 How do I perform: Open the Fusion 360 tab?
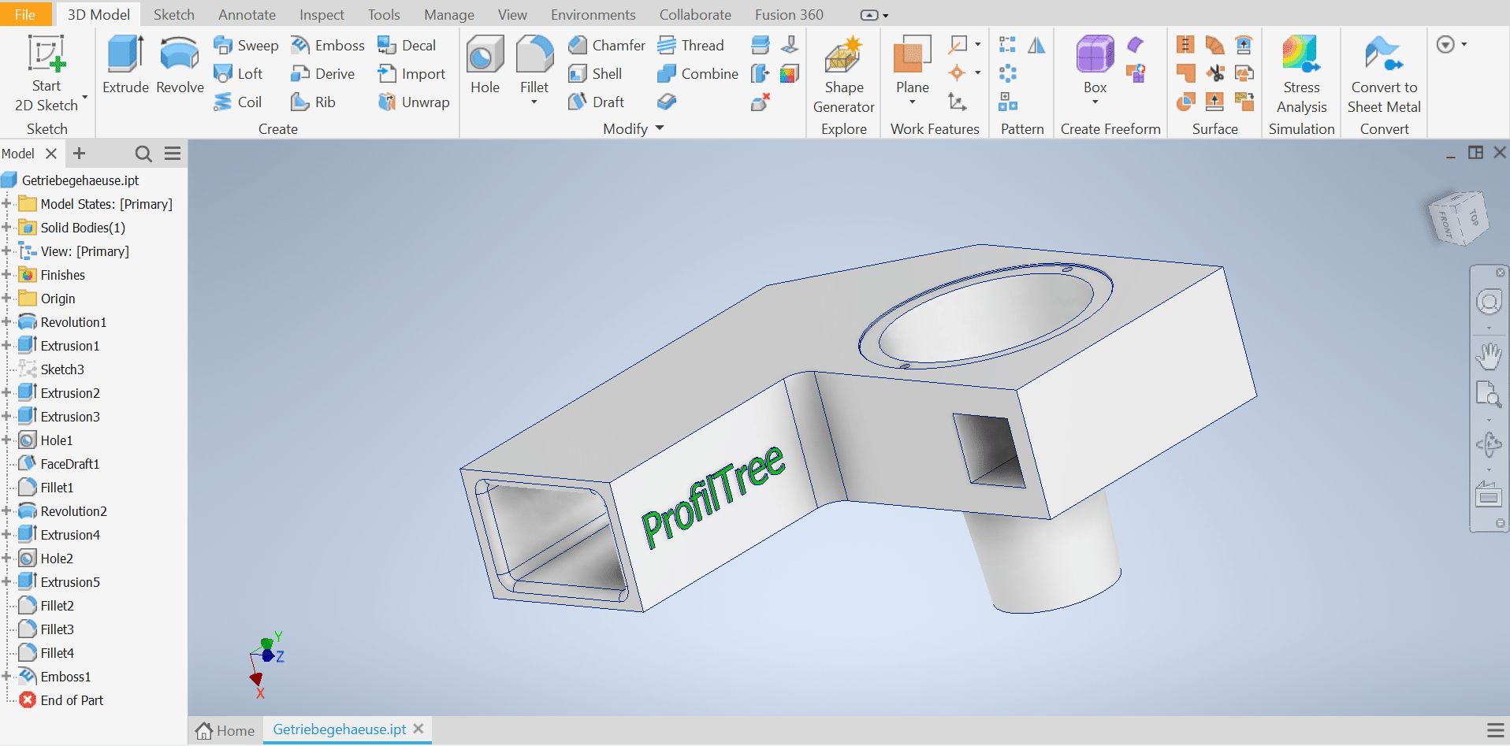click(x=789, y=14)
